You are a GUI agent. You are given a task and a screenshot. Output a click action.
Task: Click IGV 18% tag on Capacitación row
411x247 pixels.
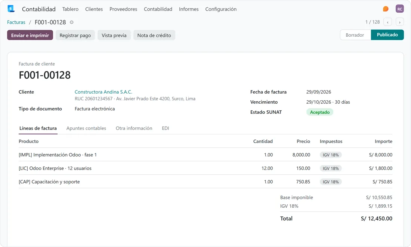pyautogui.click(x=331, y=182)
